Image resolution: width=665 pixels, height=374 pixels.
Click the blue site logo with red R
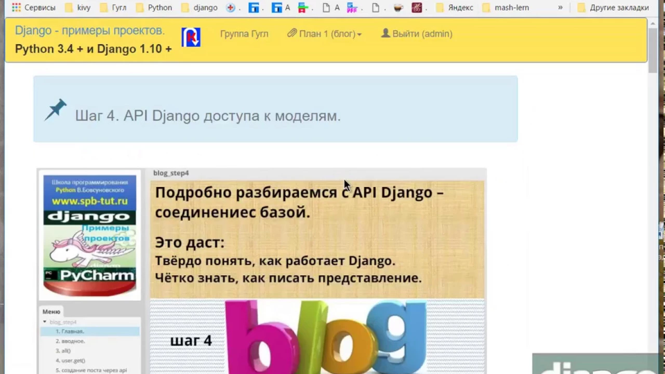[x=191, y=37]
